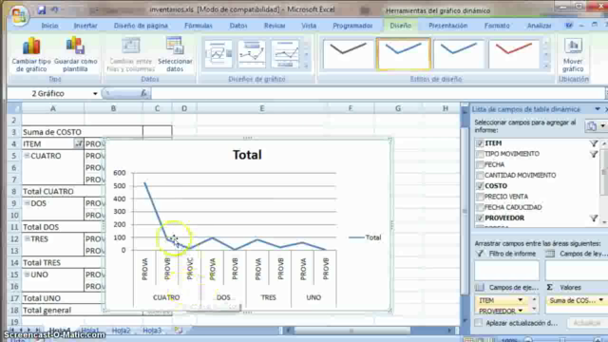Uncheck the ITEM field checkbox
The width and height of the screenshot is (608, 342).
480,143
